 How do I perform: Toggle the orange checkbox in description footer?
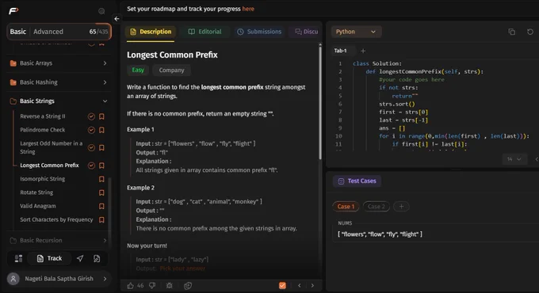click(x=282, y=285)
